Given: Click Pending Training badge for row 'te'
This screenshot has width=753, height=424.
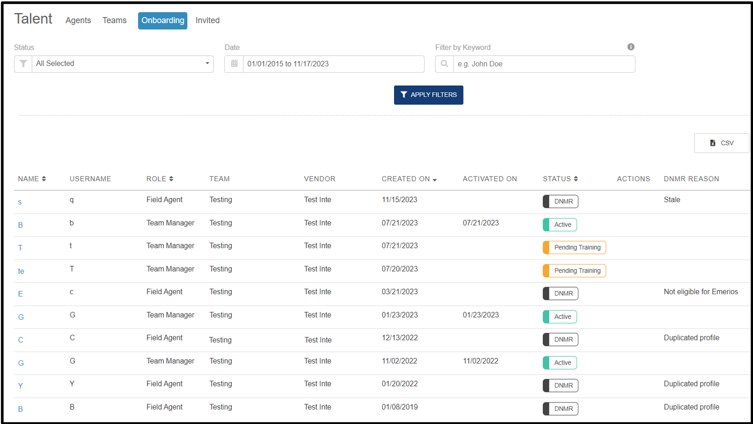Looking at the screenshot, I should [574, 271].
